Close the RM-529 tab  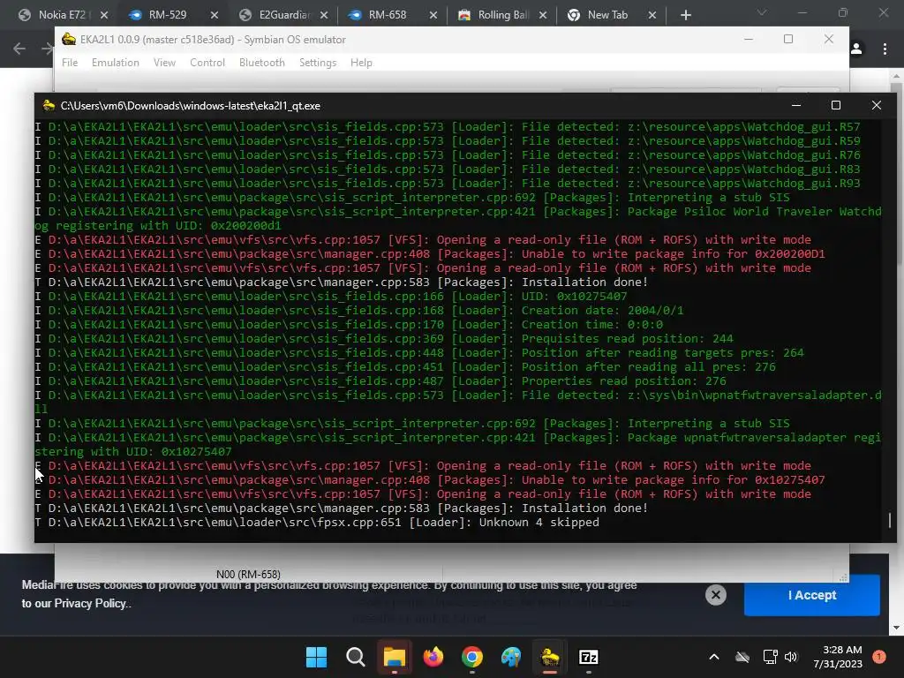point(214,15)
